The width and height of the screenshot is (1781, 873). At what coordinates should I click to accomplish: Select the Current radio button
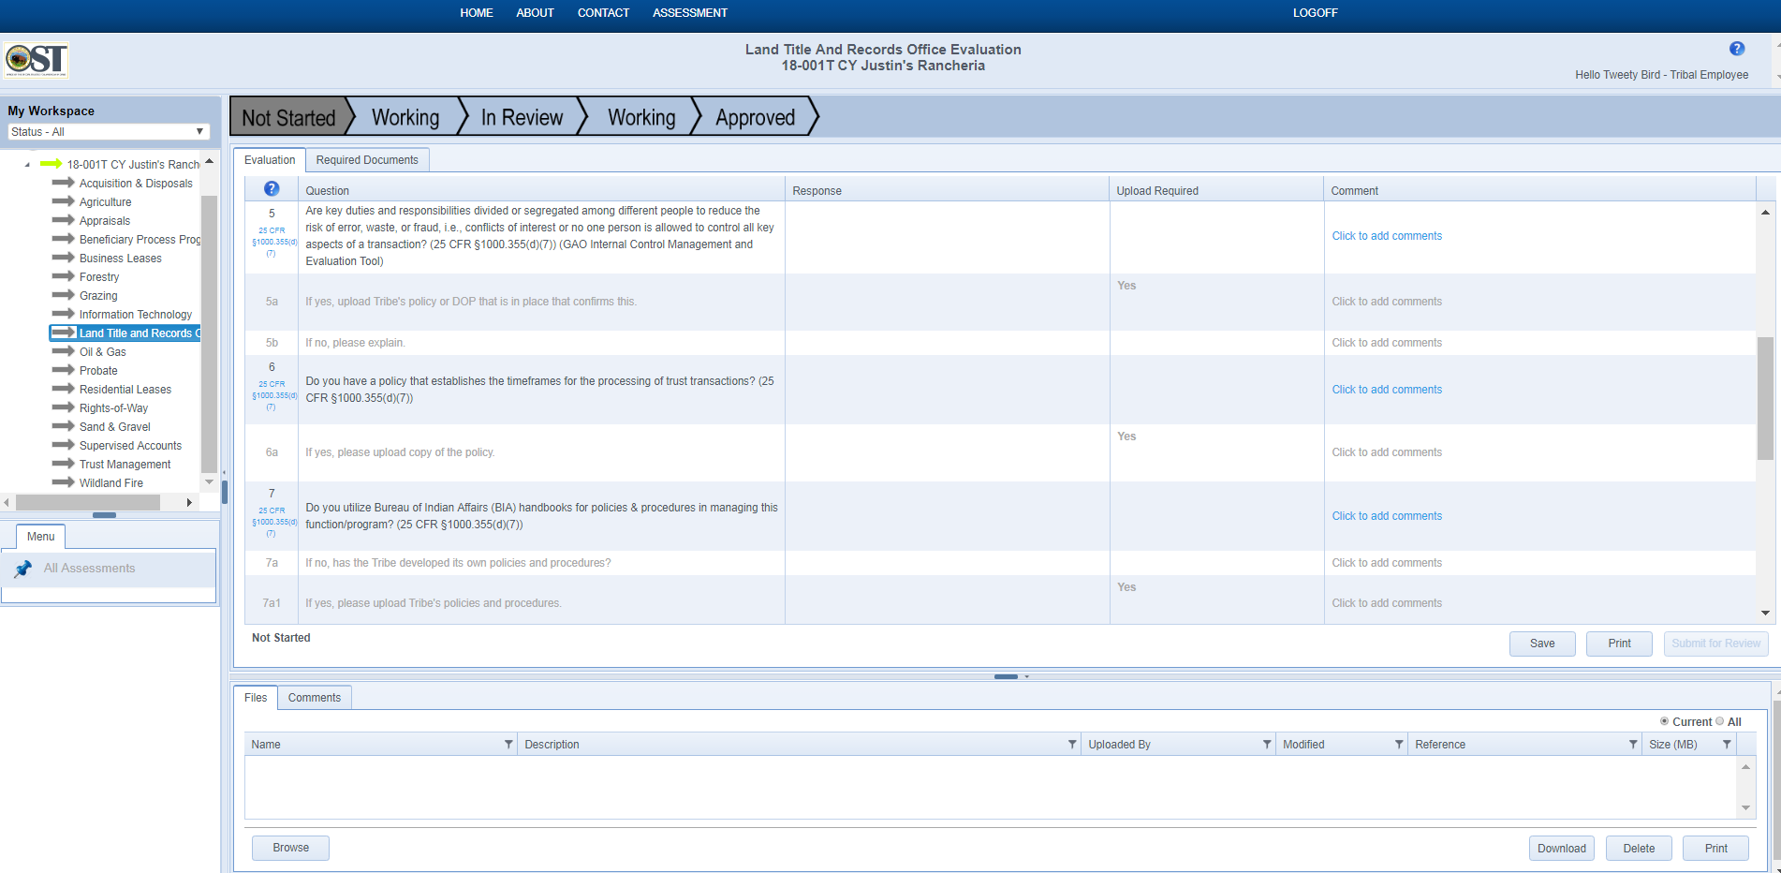pyautogui.click(x=1664, y=721)
